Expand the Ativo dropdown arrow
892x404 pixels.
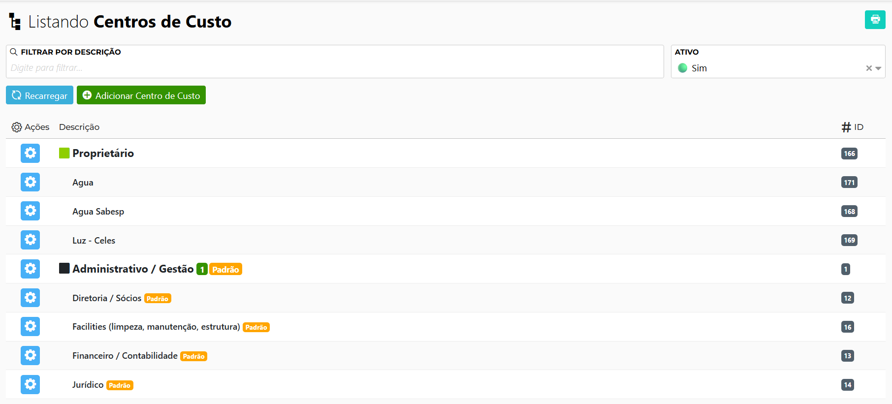tap(878, 68)
